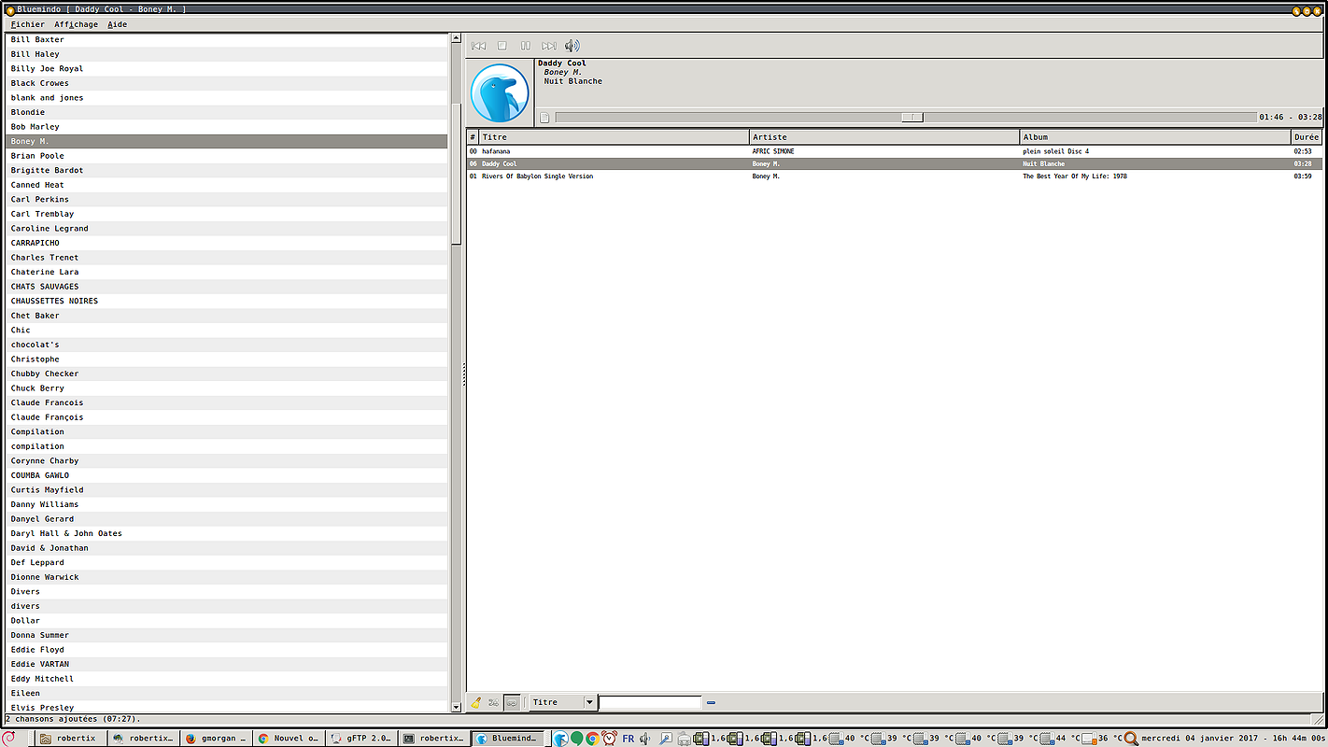Click the dolphin album cover thumbnail
Viewport: 1328px width, 747px height.
500,92
